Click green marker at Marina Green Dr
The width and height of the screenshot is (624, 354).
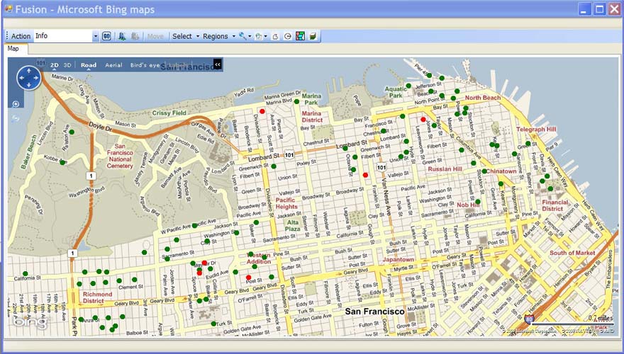coord(296,102)
